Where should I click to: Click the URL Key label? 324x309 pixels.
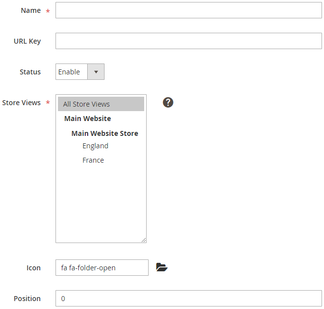pos(27,41)
